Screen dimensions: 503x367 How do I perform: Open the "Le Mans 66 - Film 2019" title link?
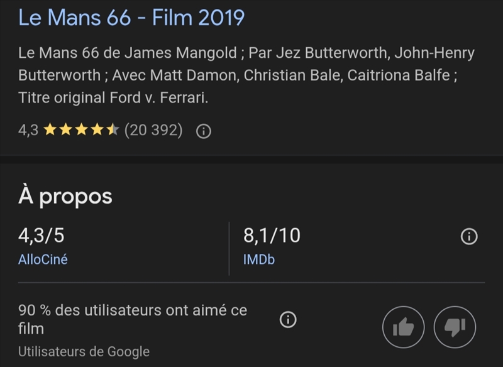click(131, 18)
